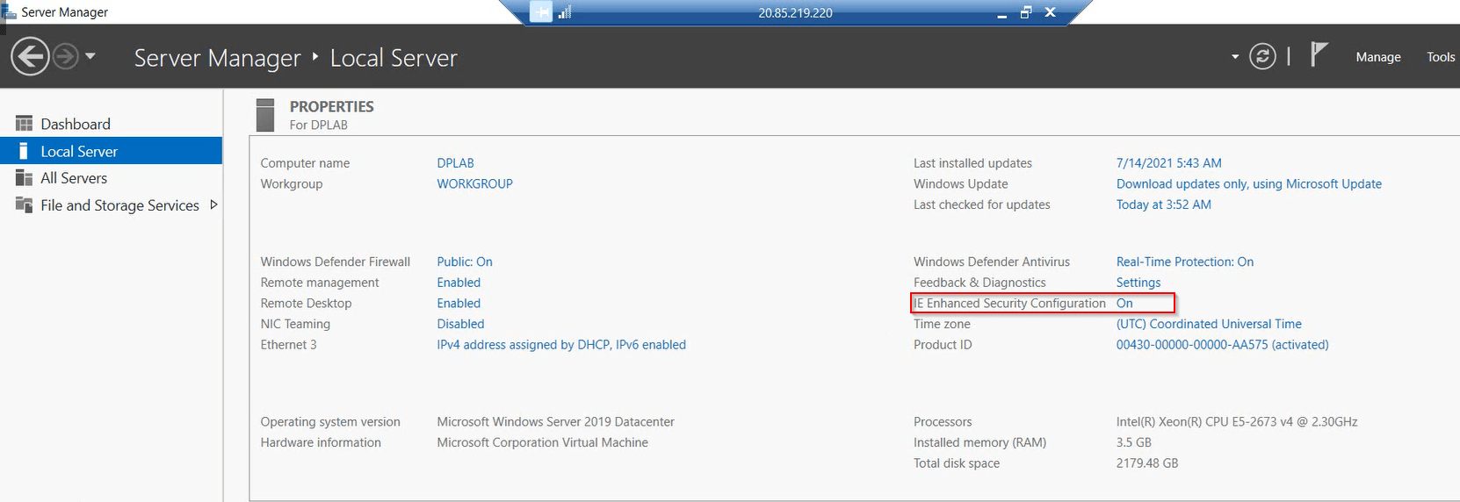Click the back navigation arrow

(x=30, y=57)
